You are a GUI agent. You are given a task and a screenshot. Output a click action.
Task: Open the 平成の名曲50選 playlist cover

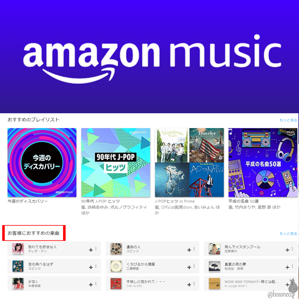pos(263,163)
